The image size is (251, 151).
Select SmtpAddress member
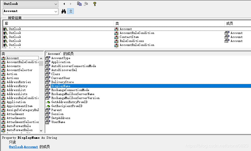tap(61, 118)
